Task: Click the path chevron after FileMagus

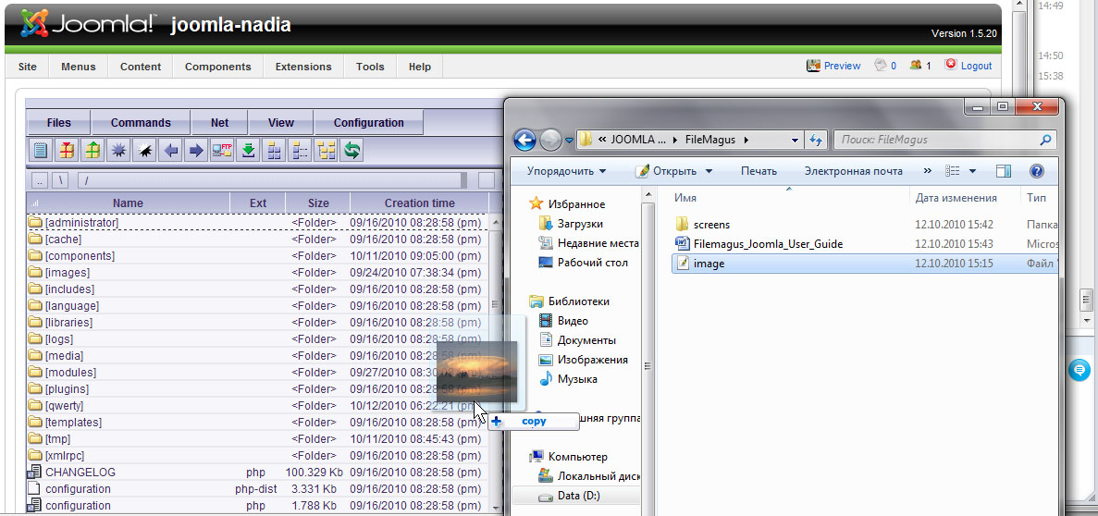Action: [746, 140]
